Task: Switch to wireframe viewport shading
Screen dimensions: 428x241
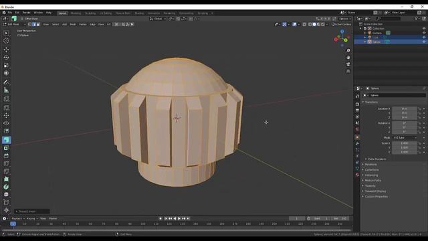Action: tap(310, 24)
